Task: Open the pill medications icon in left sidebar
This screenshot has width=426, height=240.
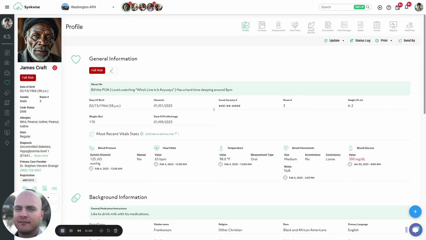Action: pyautogui.click(x=7, y=93)
